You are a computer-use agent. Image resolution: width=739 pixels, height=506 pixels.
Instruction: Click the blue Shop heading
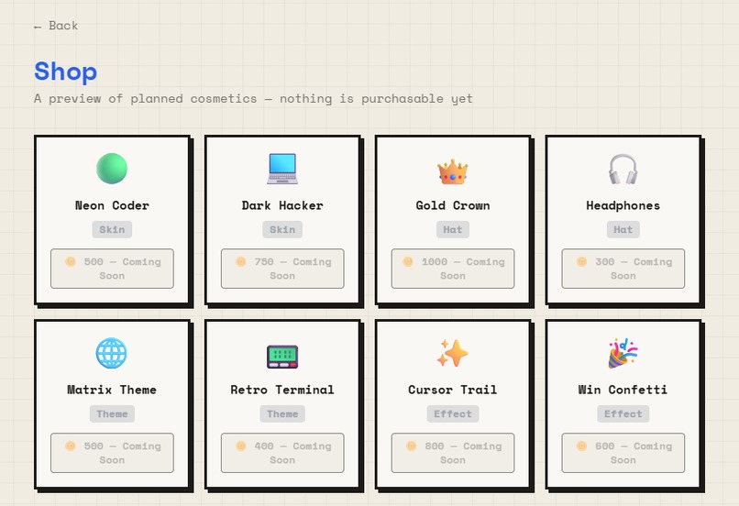[65, 71]
